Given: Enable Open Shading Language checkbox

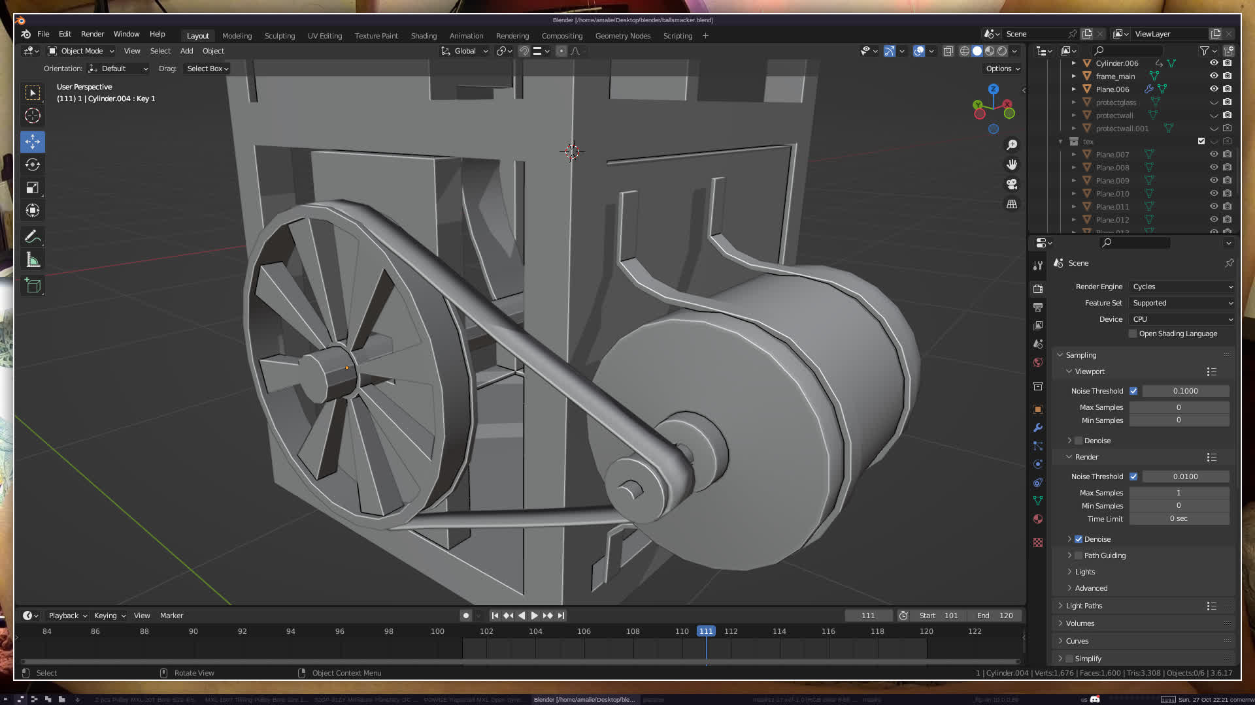Looking at the screenshot, I should [x=1133, y=334].
